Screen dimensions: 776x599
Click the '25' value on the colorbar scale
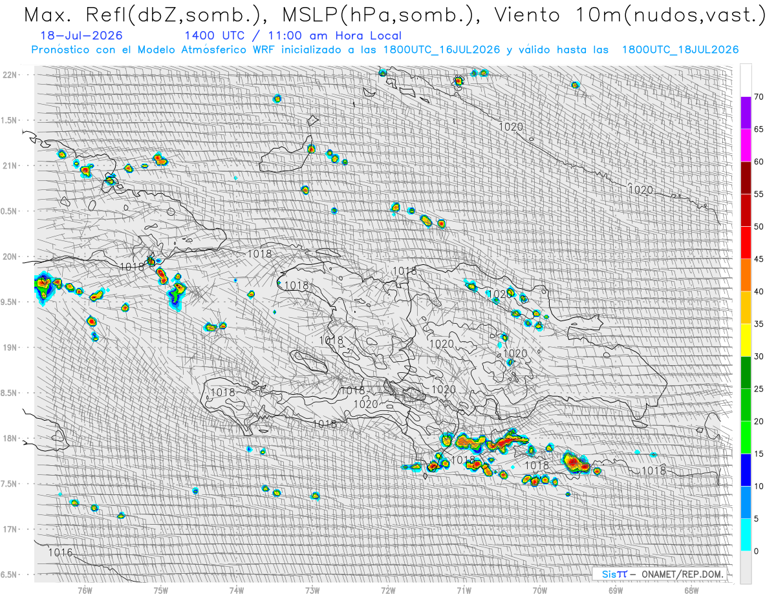[759, 388]
